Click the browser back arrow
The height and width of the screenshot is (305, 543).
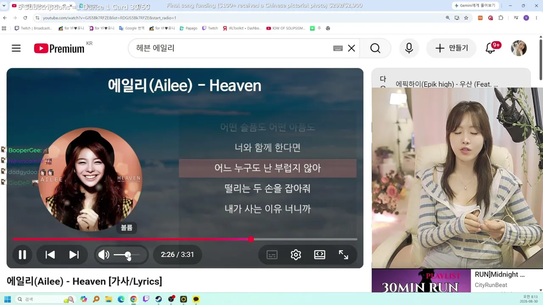click(5, 18)
